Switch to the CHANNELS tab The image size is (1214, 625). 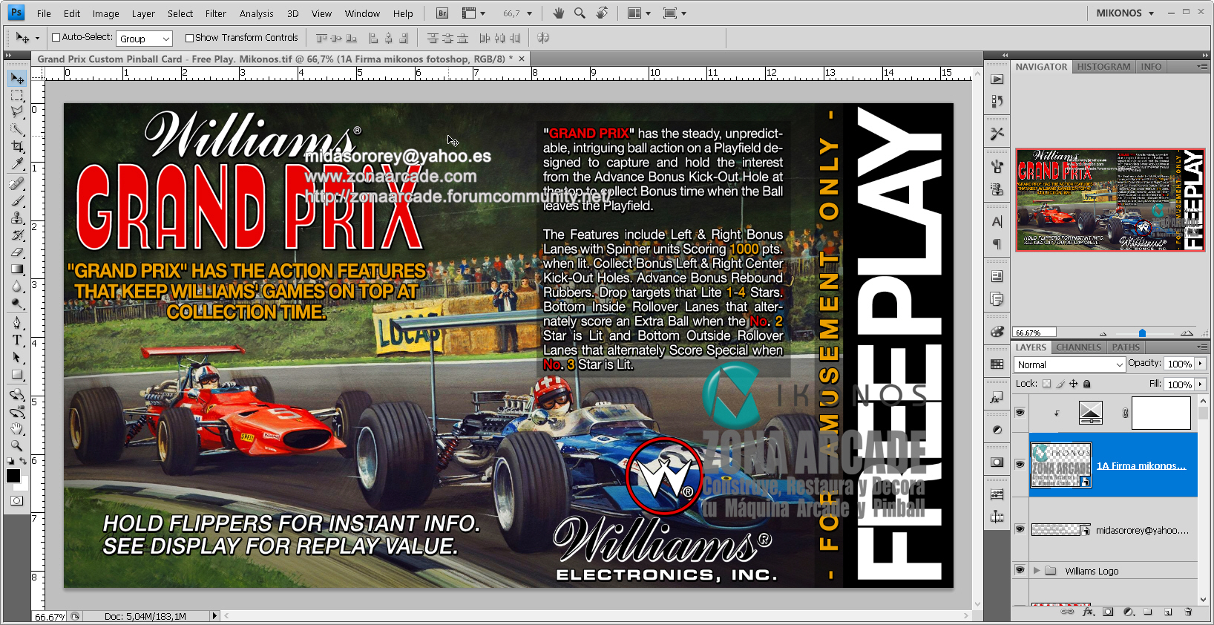(x=1078, y=347)
